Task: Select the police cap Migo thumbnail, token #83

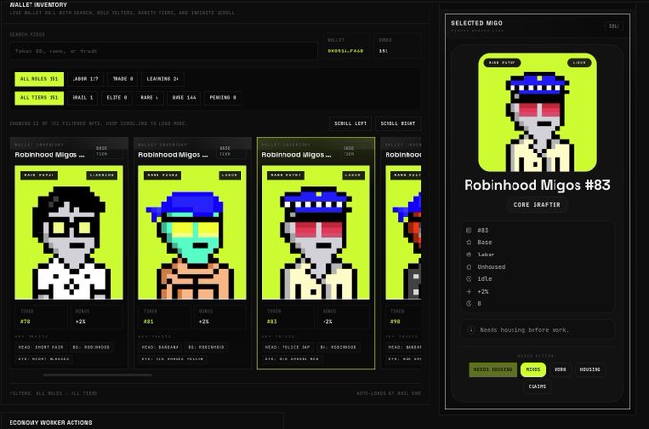Action: pyautogui.click(x=316, y=233)
